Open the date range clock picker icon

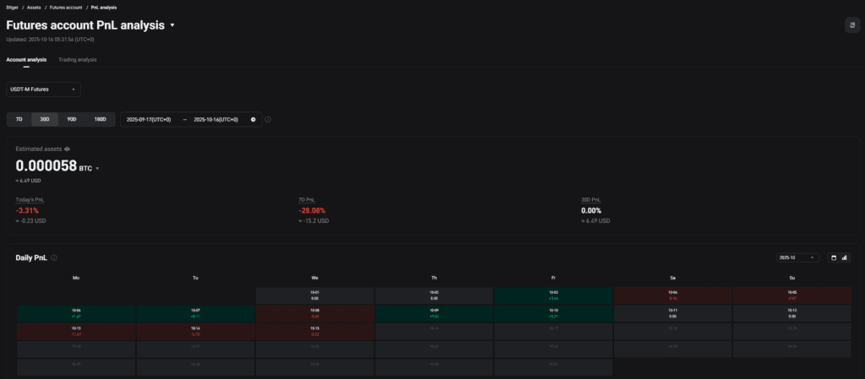253,120
